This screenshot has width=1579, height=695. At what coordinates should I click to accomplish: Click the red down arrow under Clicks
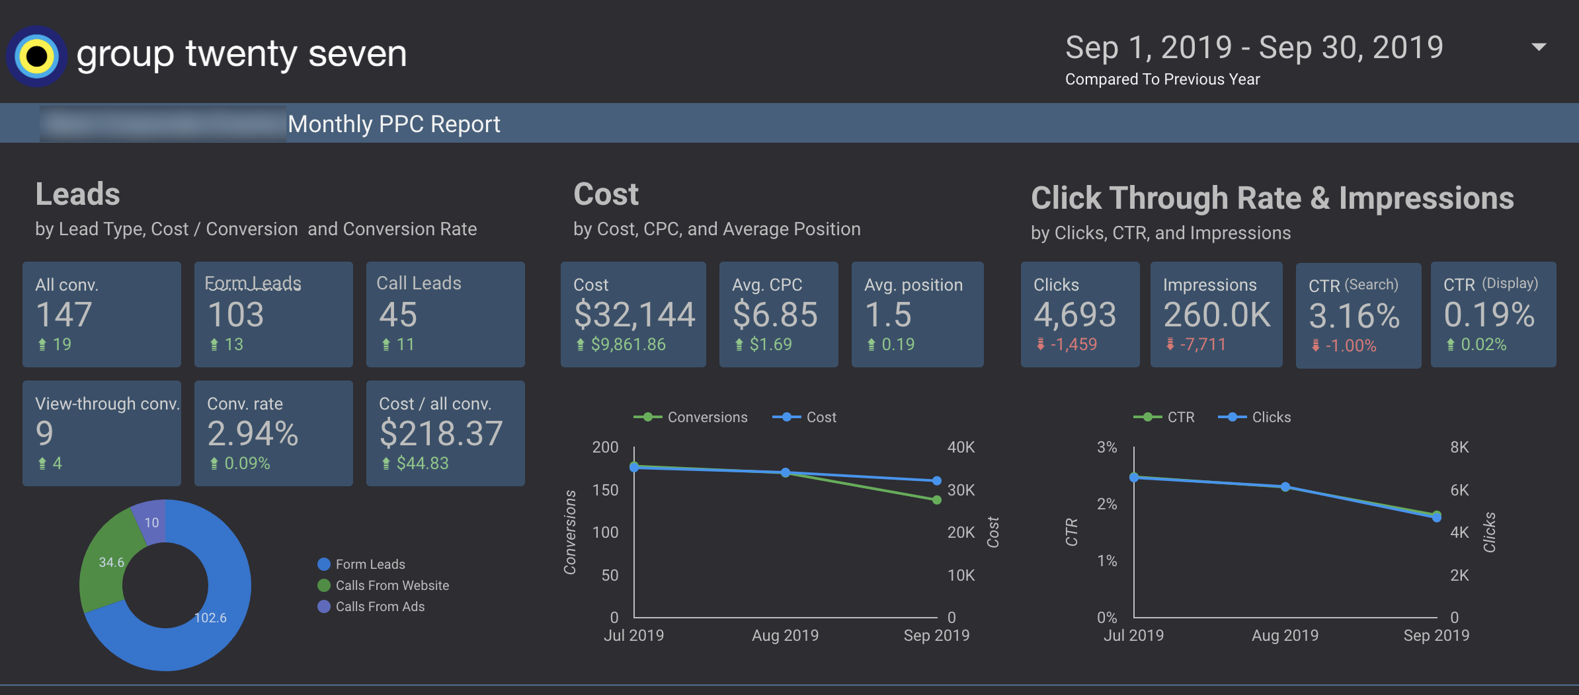(1042, 344)
